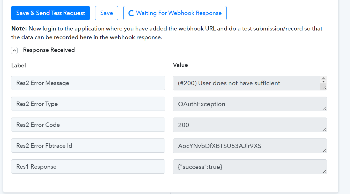
Task: Click the Res2 Error Code label field
Action: click(88, 125)
